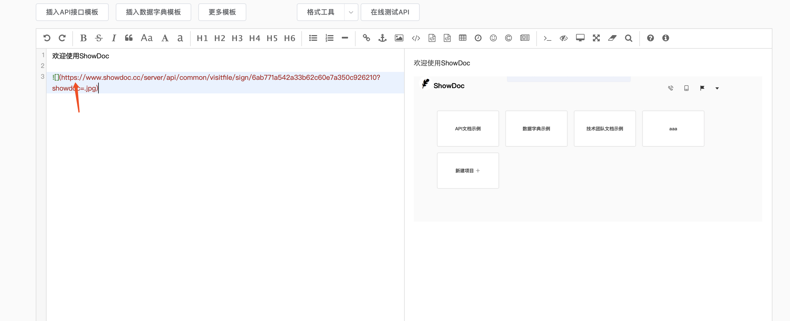Apply strikethrough formatting

point(99,38)
